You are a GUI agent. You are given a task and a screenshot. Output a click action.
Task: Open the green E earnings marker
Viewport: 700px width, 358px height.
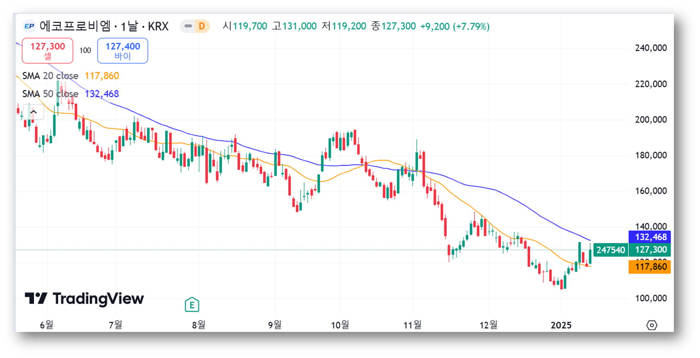point(192,305)
